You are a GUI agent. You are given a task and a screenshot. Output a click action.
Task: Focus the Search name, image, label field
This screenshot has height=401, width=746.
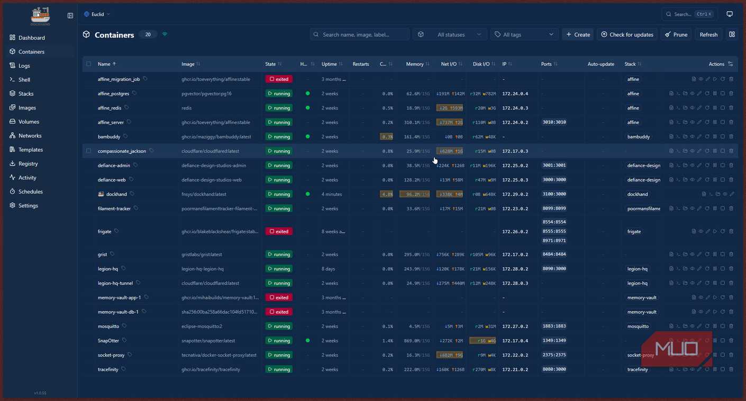360,34
